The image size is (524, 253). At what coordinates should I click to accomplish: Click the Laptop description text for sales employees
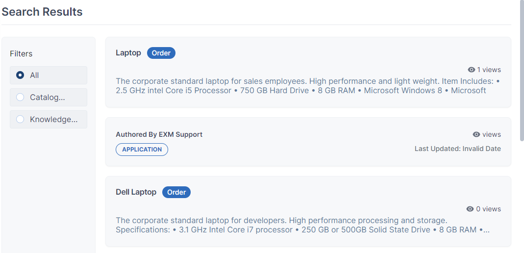tap(308, 86)
